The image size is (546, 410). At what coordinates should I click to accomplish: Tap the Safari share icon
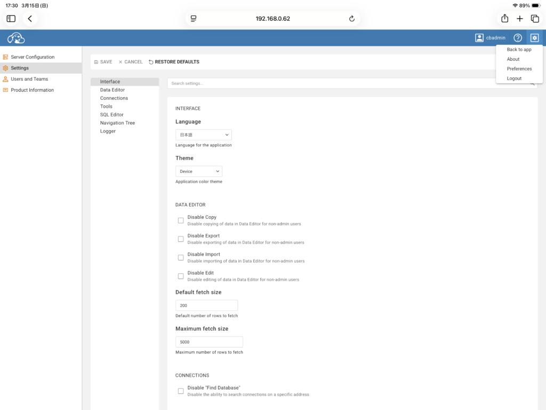(x=504, y=19)
